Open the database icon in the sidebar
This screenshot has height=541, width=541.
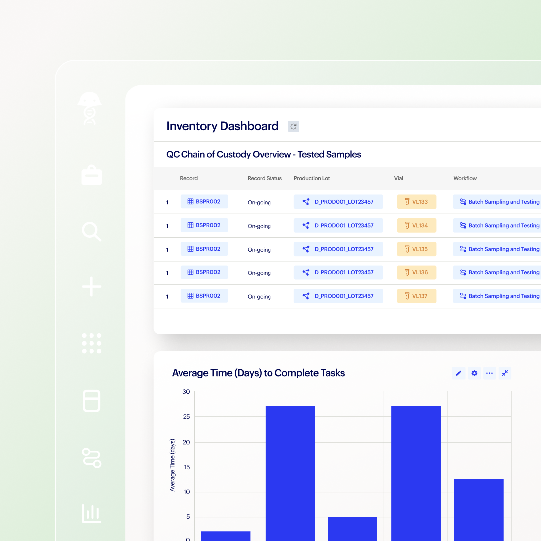(91, 401)
